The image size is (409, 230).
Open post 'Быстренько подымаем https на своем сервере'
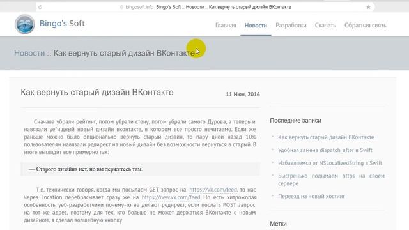[331, 180]
